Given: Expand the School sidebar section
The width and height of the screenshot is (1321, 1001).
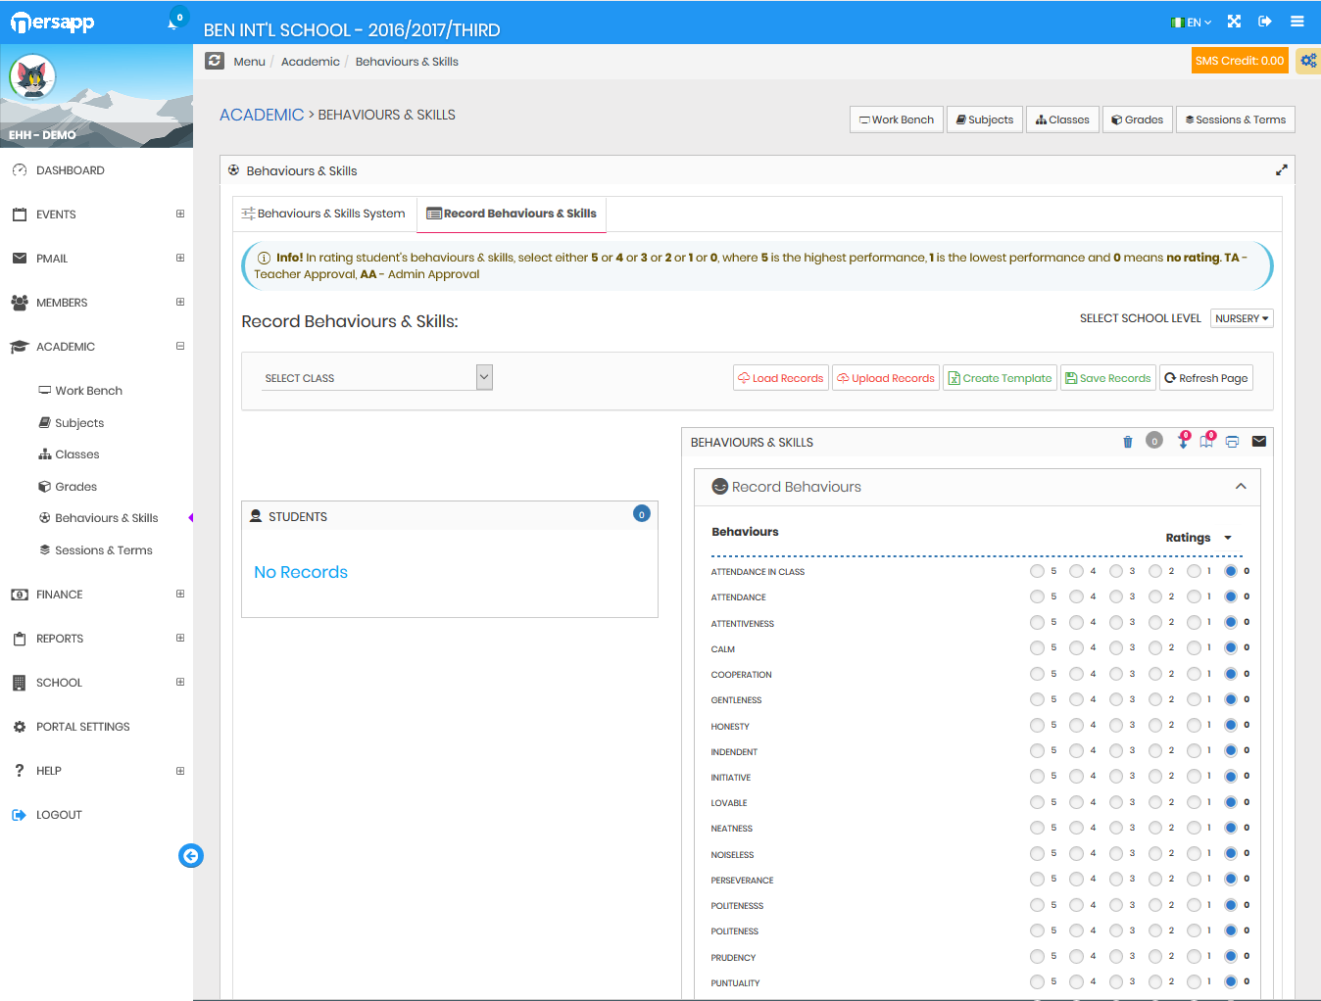Looking at the screenshot, I should click(180, 682).
